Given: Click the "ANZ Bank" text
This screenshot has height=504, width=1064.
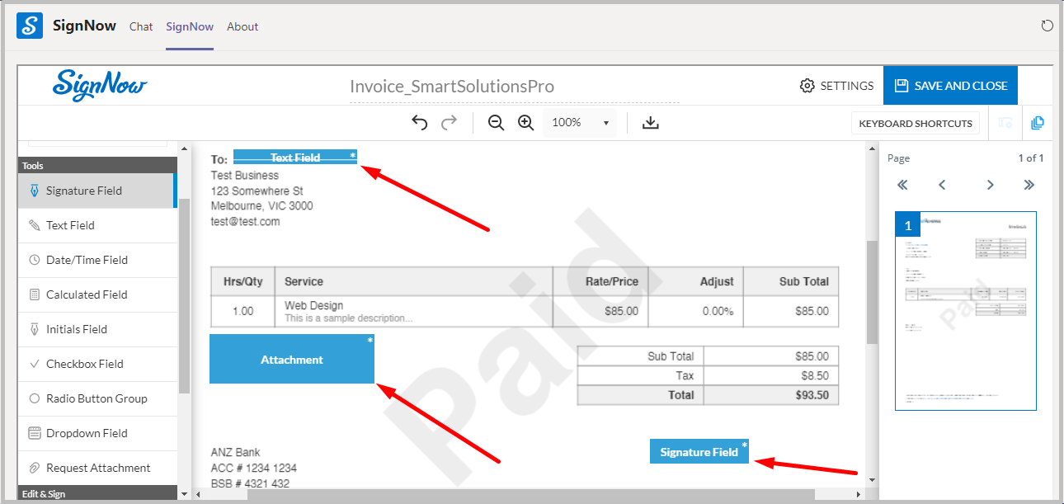Looking at the screenshot, I should [236, 452].
